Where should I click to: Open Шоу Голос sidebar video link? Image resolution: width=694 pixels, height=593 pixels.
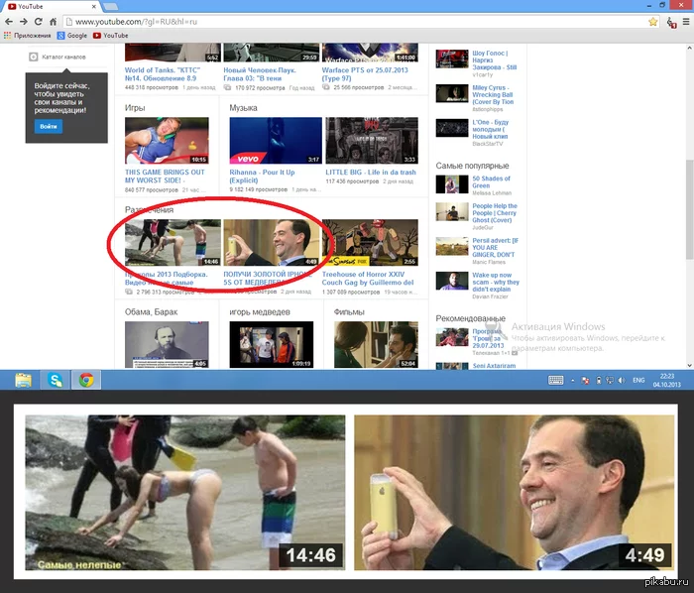click(495, 60)
